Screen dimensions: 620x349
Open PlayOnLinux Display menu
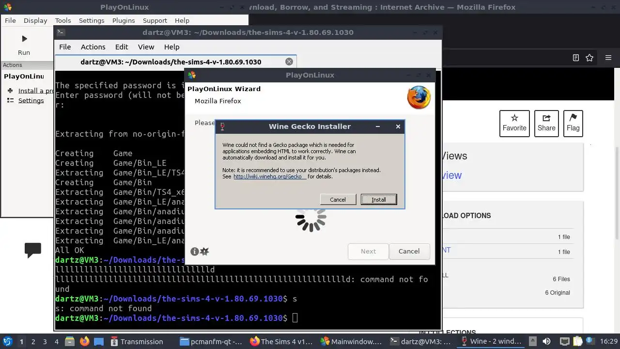[35, 20]
